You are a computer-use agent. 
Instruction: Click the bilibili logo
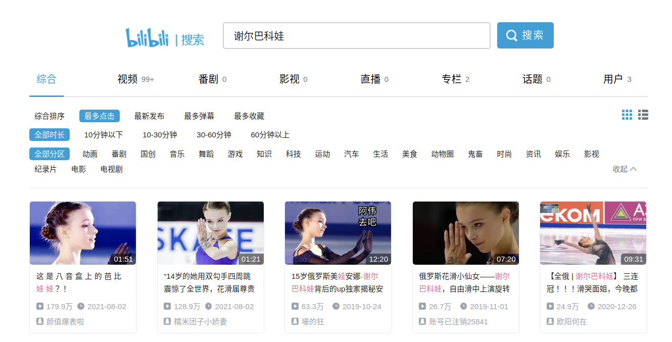tap(147, 38)
